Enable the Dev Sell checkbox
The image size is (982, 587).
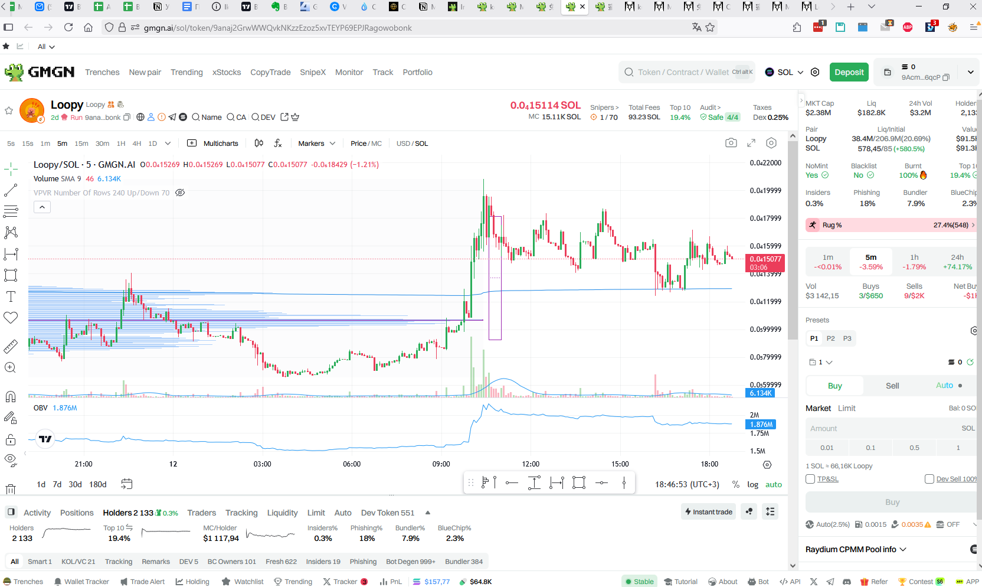click(x=929, y=479)
